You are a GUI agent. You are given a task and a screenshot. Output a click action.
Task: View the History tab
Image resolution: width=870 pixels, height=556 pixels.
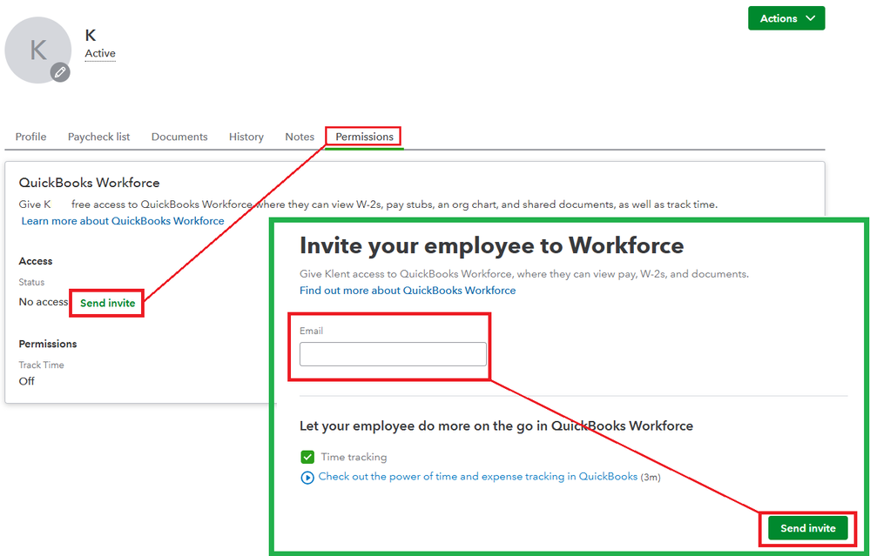pyautogui.click(x=246, y=137)
